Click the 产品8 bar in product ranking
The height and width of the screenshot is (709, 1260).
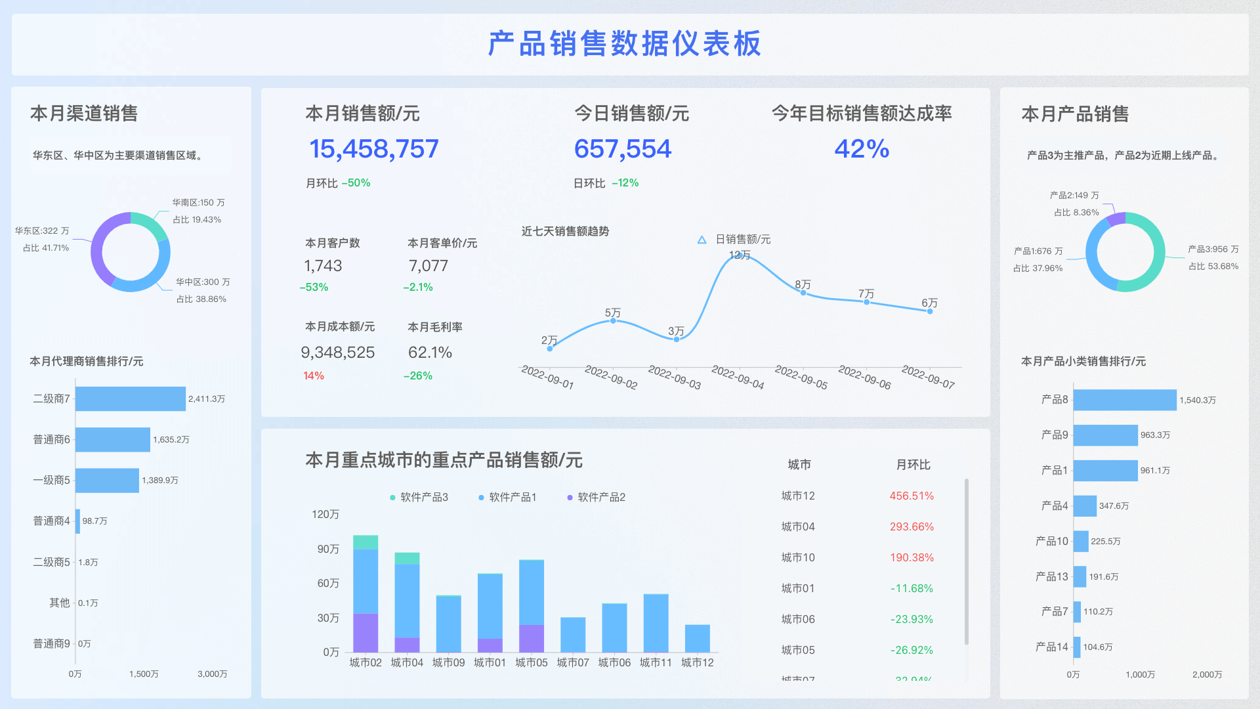1124,400
